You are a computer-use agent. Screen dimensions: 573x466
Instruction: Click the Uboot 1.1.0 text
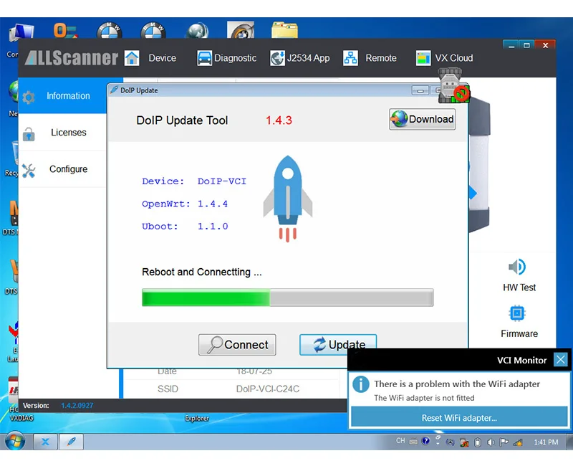tap(185, 227)
